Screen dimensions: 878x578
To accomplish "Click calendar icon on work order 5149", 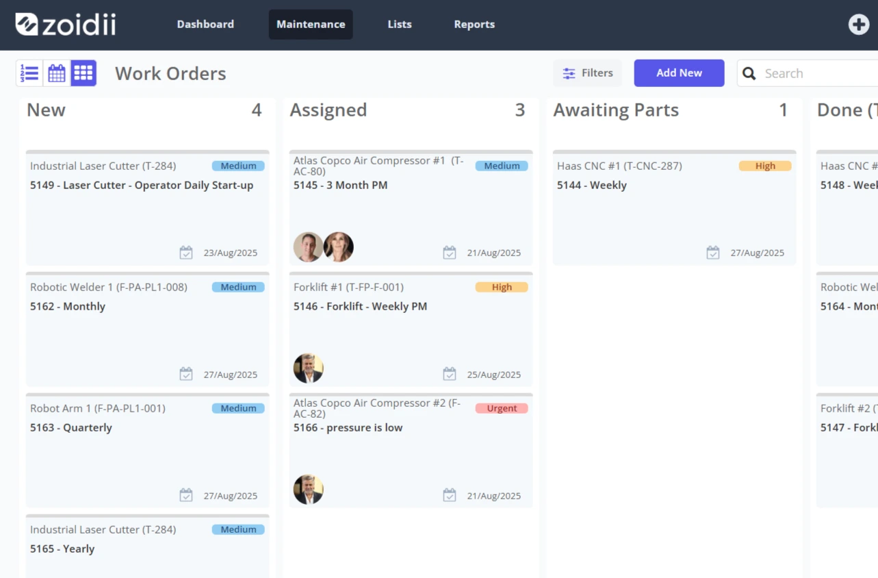I will (186, 253).
